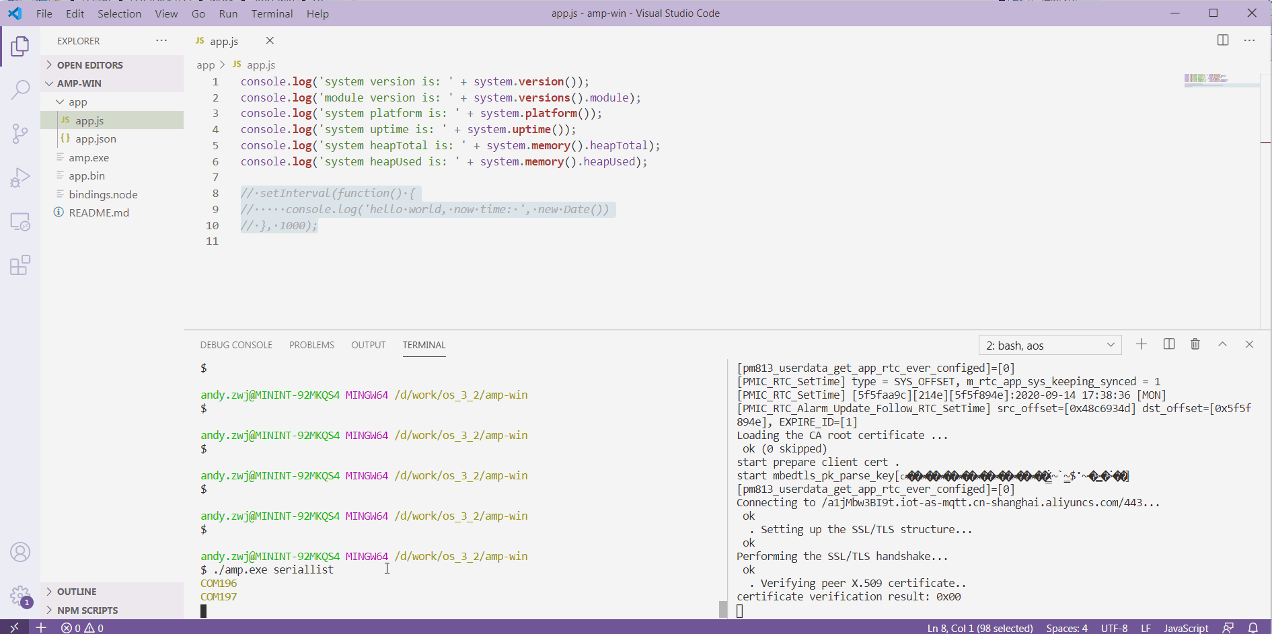Switch to the OUTPUT tab
The height and width of the screenshot is (634, 1272).
point(369,345)
